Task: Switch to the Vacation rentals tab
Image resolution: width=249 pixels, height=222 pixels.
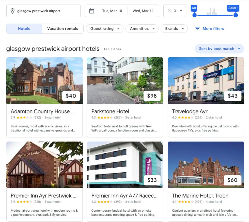Action: coord(63,29)
